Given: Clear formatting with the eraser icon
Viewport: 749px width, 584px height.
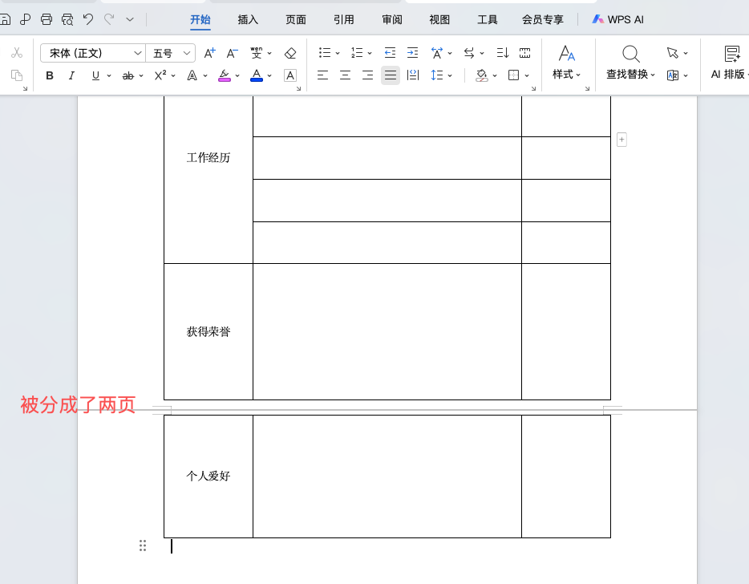Looking at the screenshot, I should click(290, 53).
